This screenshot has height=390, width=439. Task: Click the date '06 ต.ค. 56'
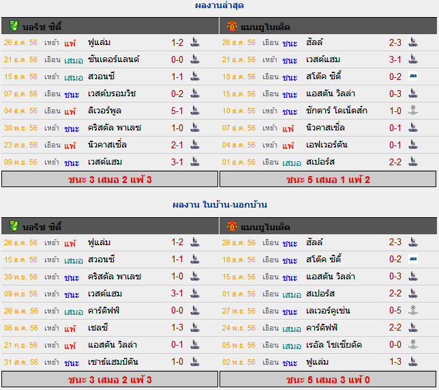(20, 328)
